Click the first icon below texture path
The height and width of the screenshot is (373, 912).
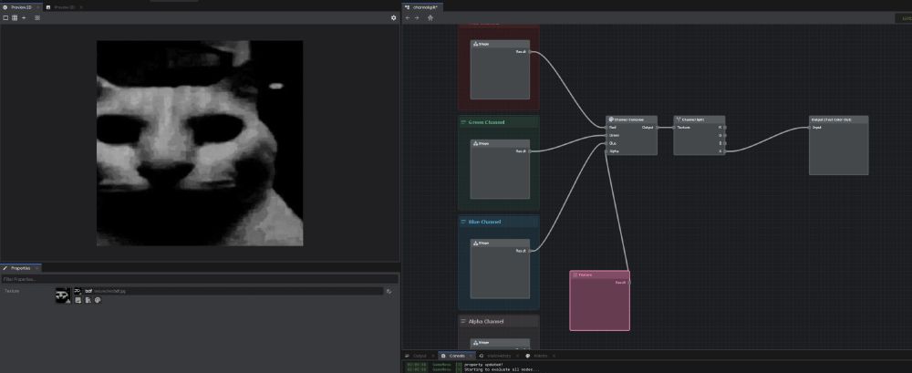[78, 300]
